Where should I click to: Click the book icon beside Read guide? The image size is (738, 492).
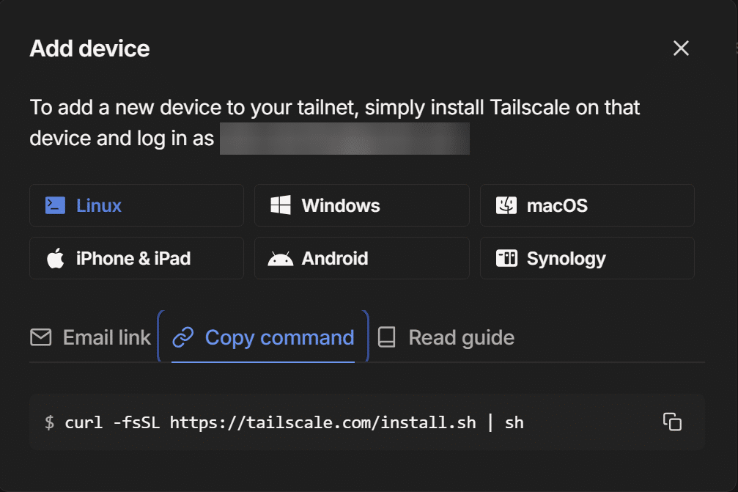coord(386,337)
